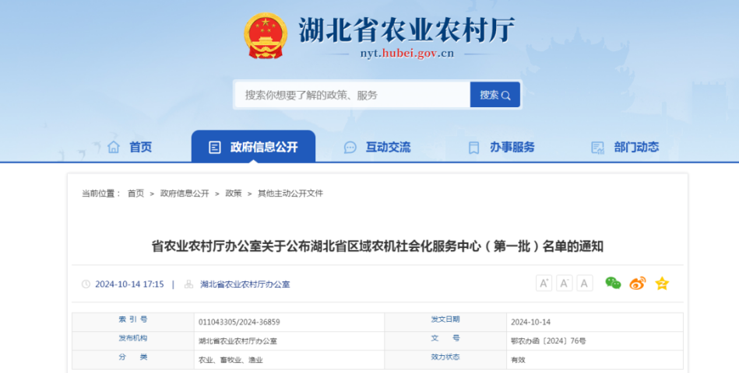Click the 发布机构 value in the table
Screen dimensions: 739x373
[x=238, y=341]
